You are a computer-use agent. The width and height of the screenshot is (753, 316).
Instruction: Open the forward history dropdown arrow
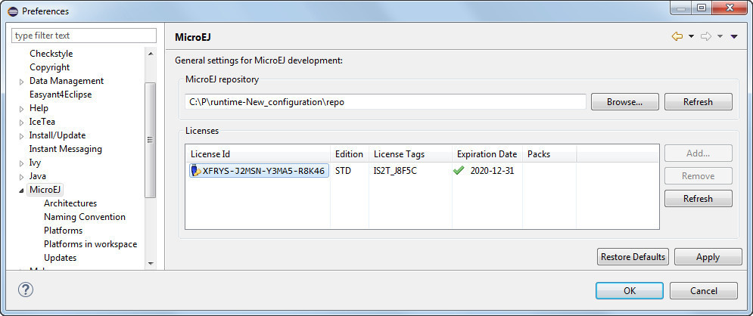[x=720, y=37]
